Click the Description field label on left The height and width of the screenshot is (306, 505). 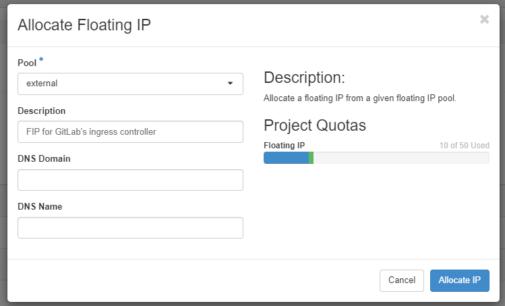point(41,111)
